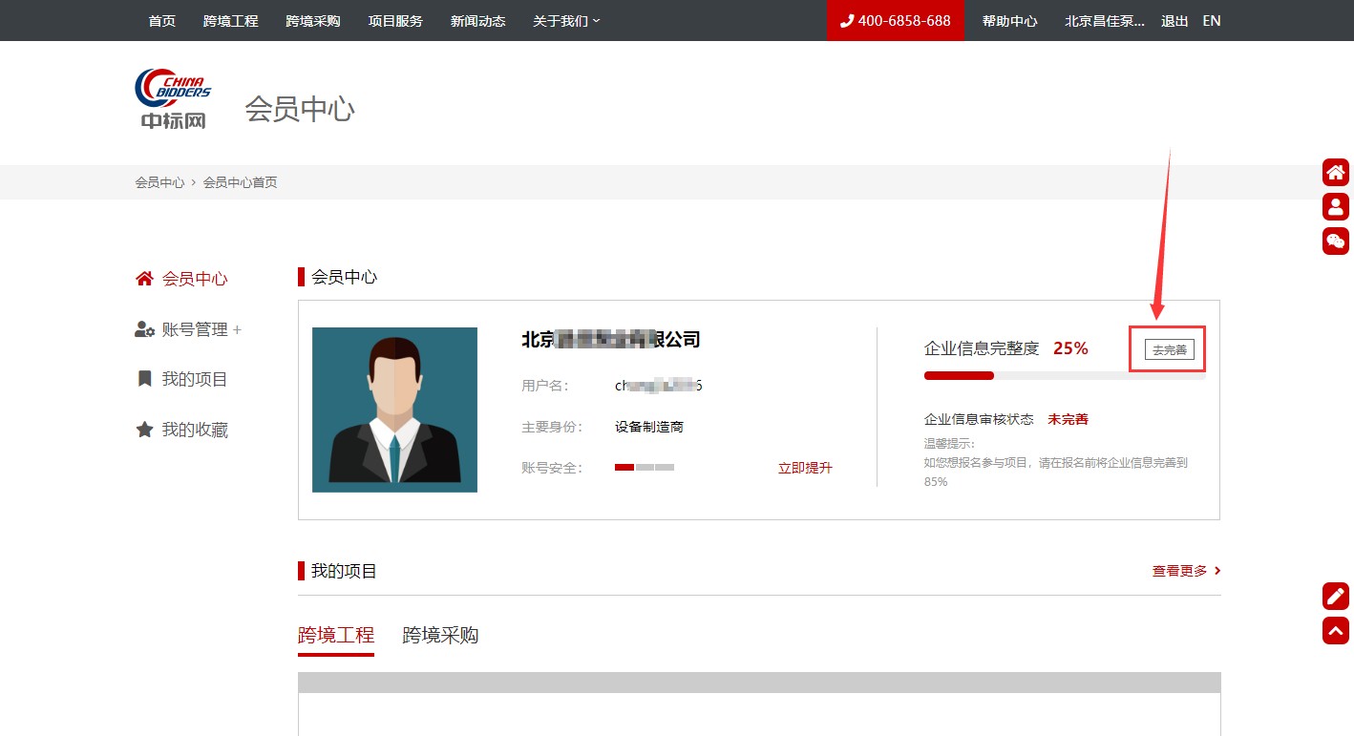Open 跨境采购 in top navigation
The width and height of the screenshot is (1354, 736).
coord(313,21)
